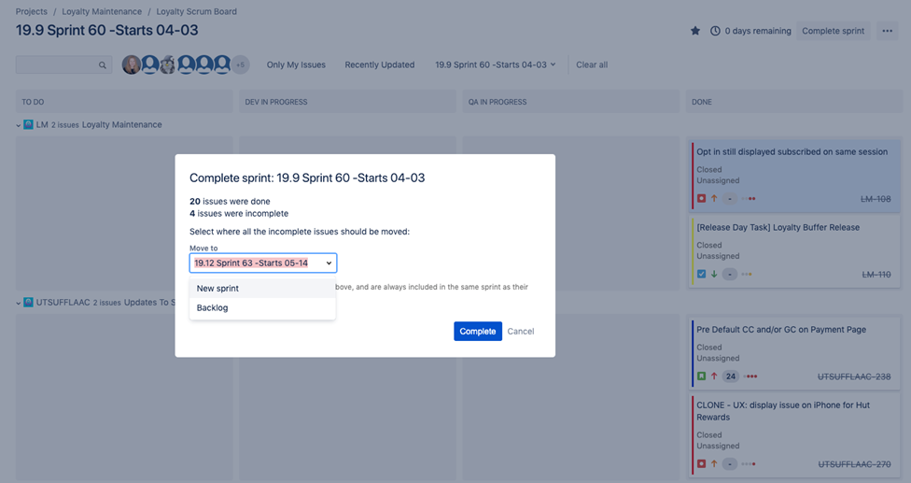Click the bug type icon on LM-108
The width and height of the screenshot is (911, 483).
(x=701, y=199)
